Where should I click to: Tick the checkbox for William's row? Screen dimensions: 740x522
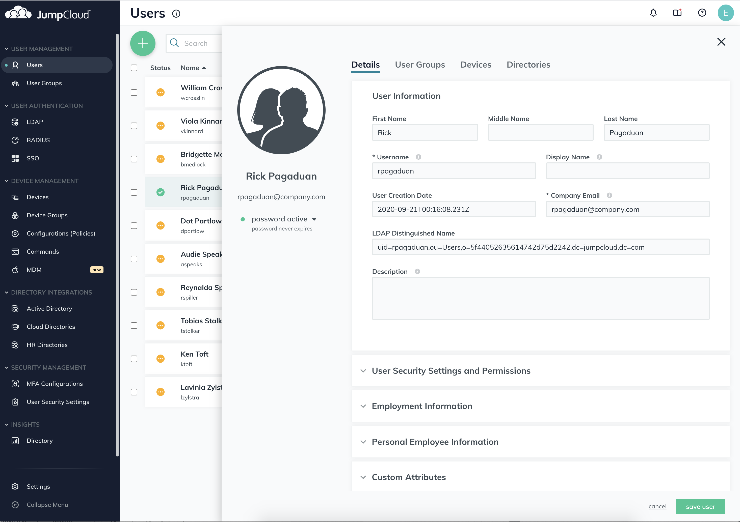[134, 92]
